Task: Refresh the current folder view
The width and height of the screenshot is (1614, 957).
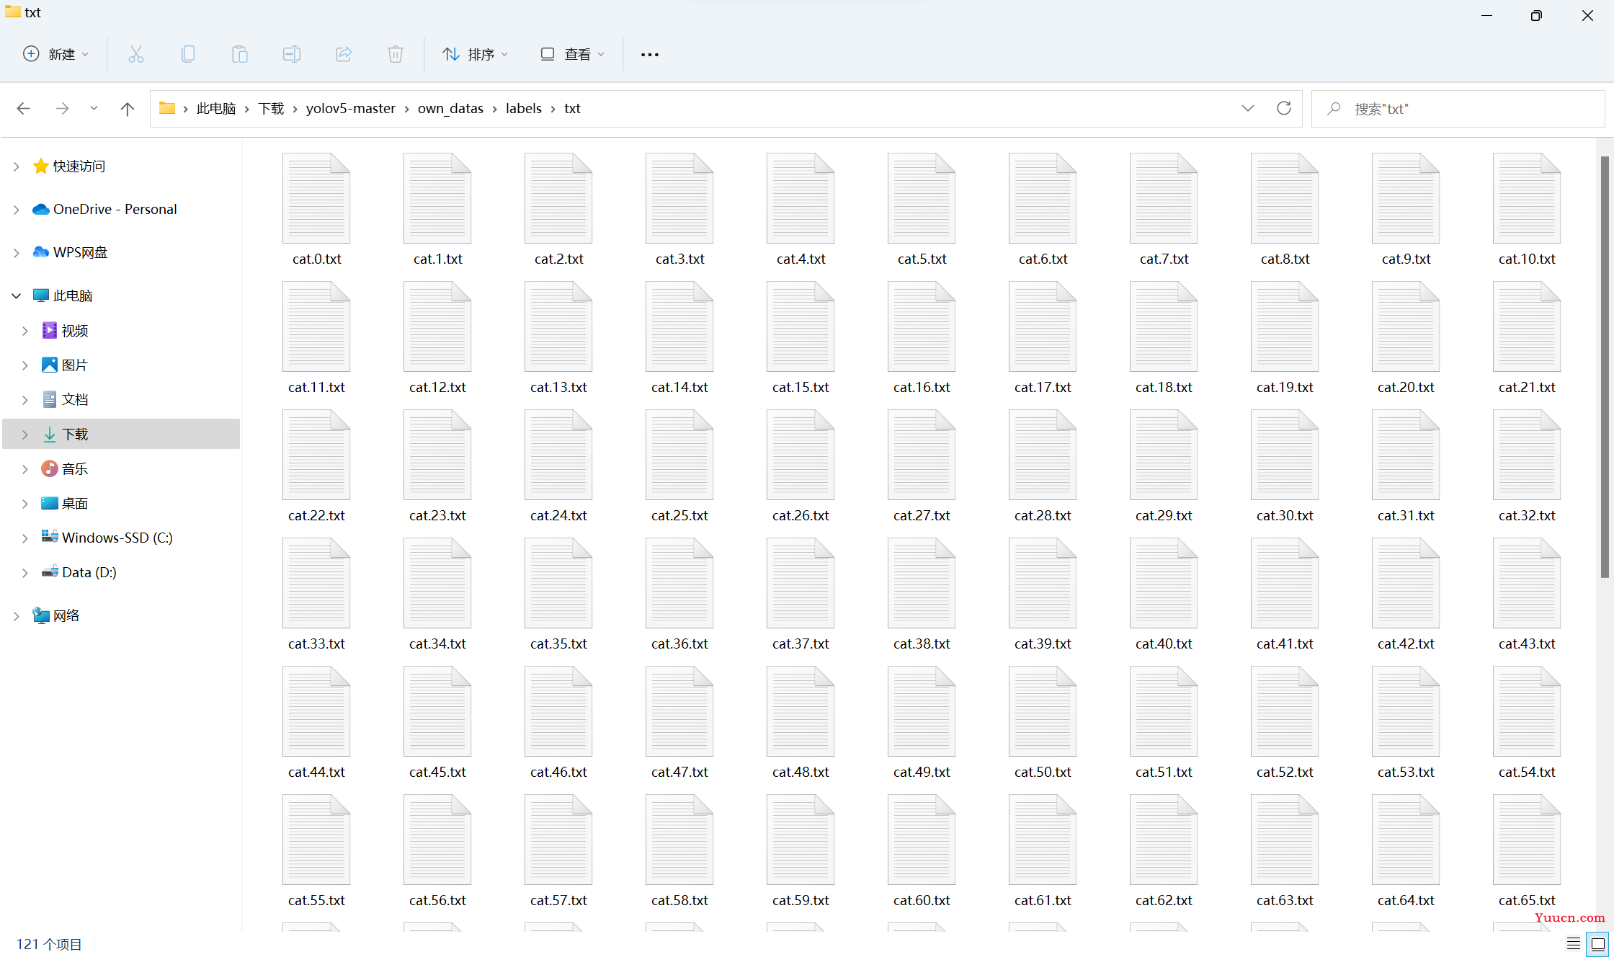Action: click(x=1284, y=108)
